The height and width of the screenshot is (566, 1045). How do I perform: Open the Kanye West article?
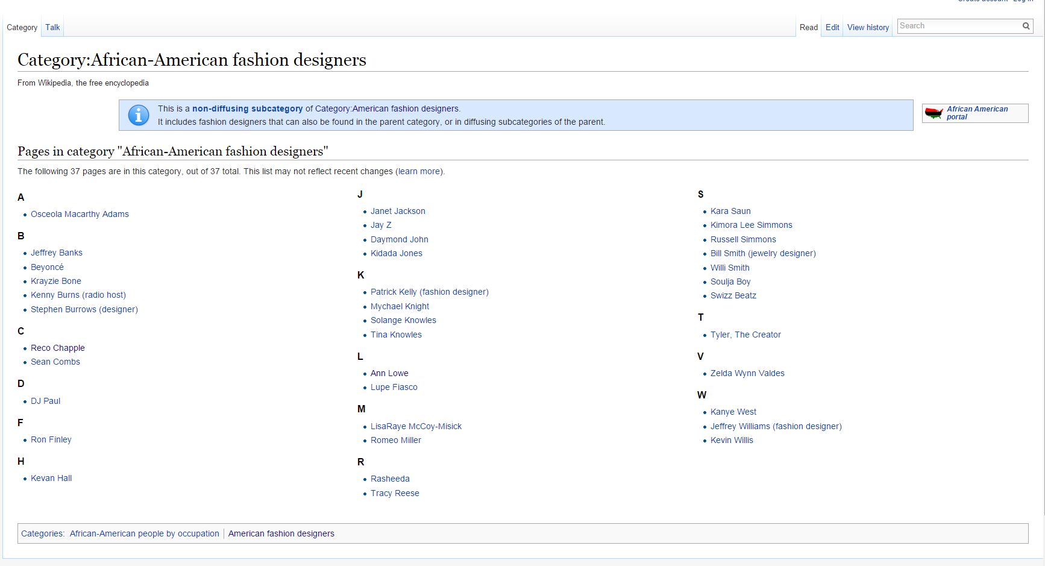pos(733,412)
